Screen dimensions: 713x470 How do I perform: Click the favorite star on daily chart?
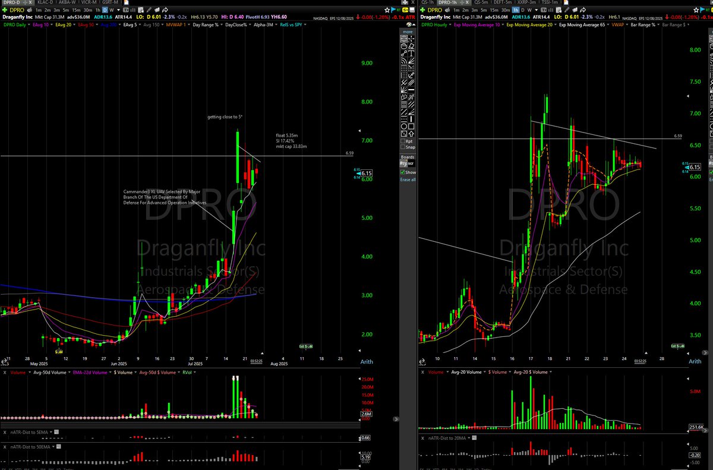click(x=386, y=10)
